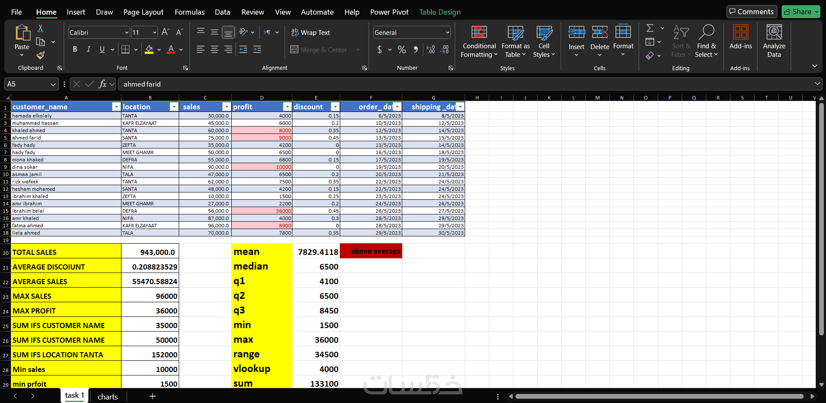The width and height of the screenshot is (826, 403).
Task: Apply comma style number format
Action: pos(416,50)
